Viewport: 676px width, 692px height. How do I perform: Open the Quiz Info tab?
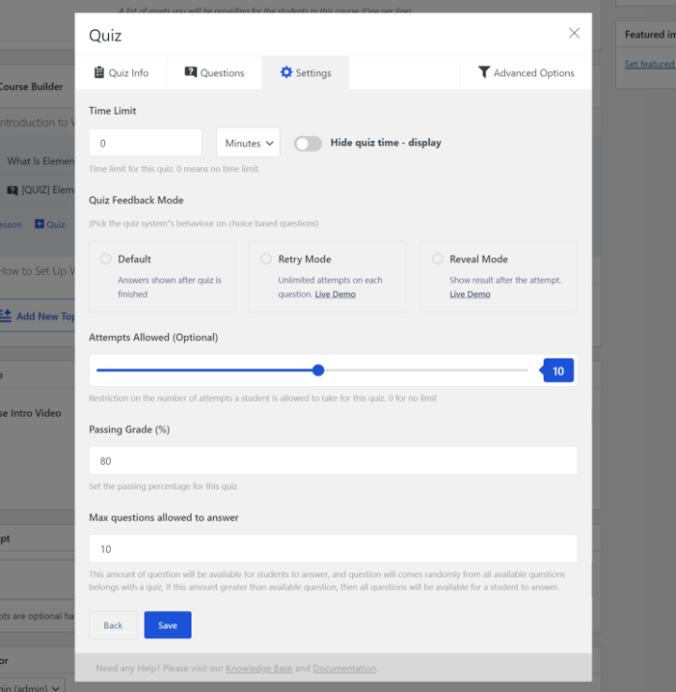pyautogui.click(x=121, y=73)
